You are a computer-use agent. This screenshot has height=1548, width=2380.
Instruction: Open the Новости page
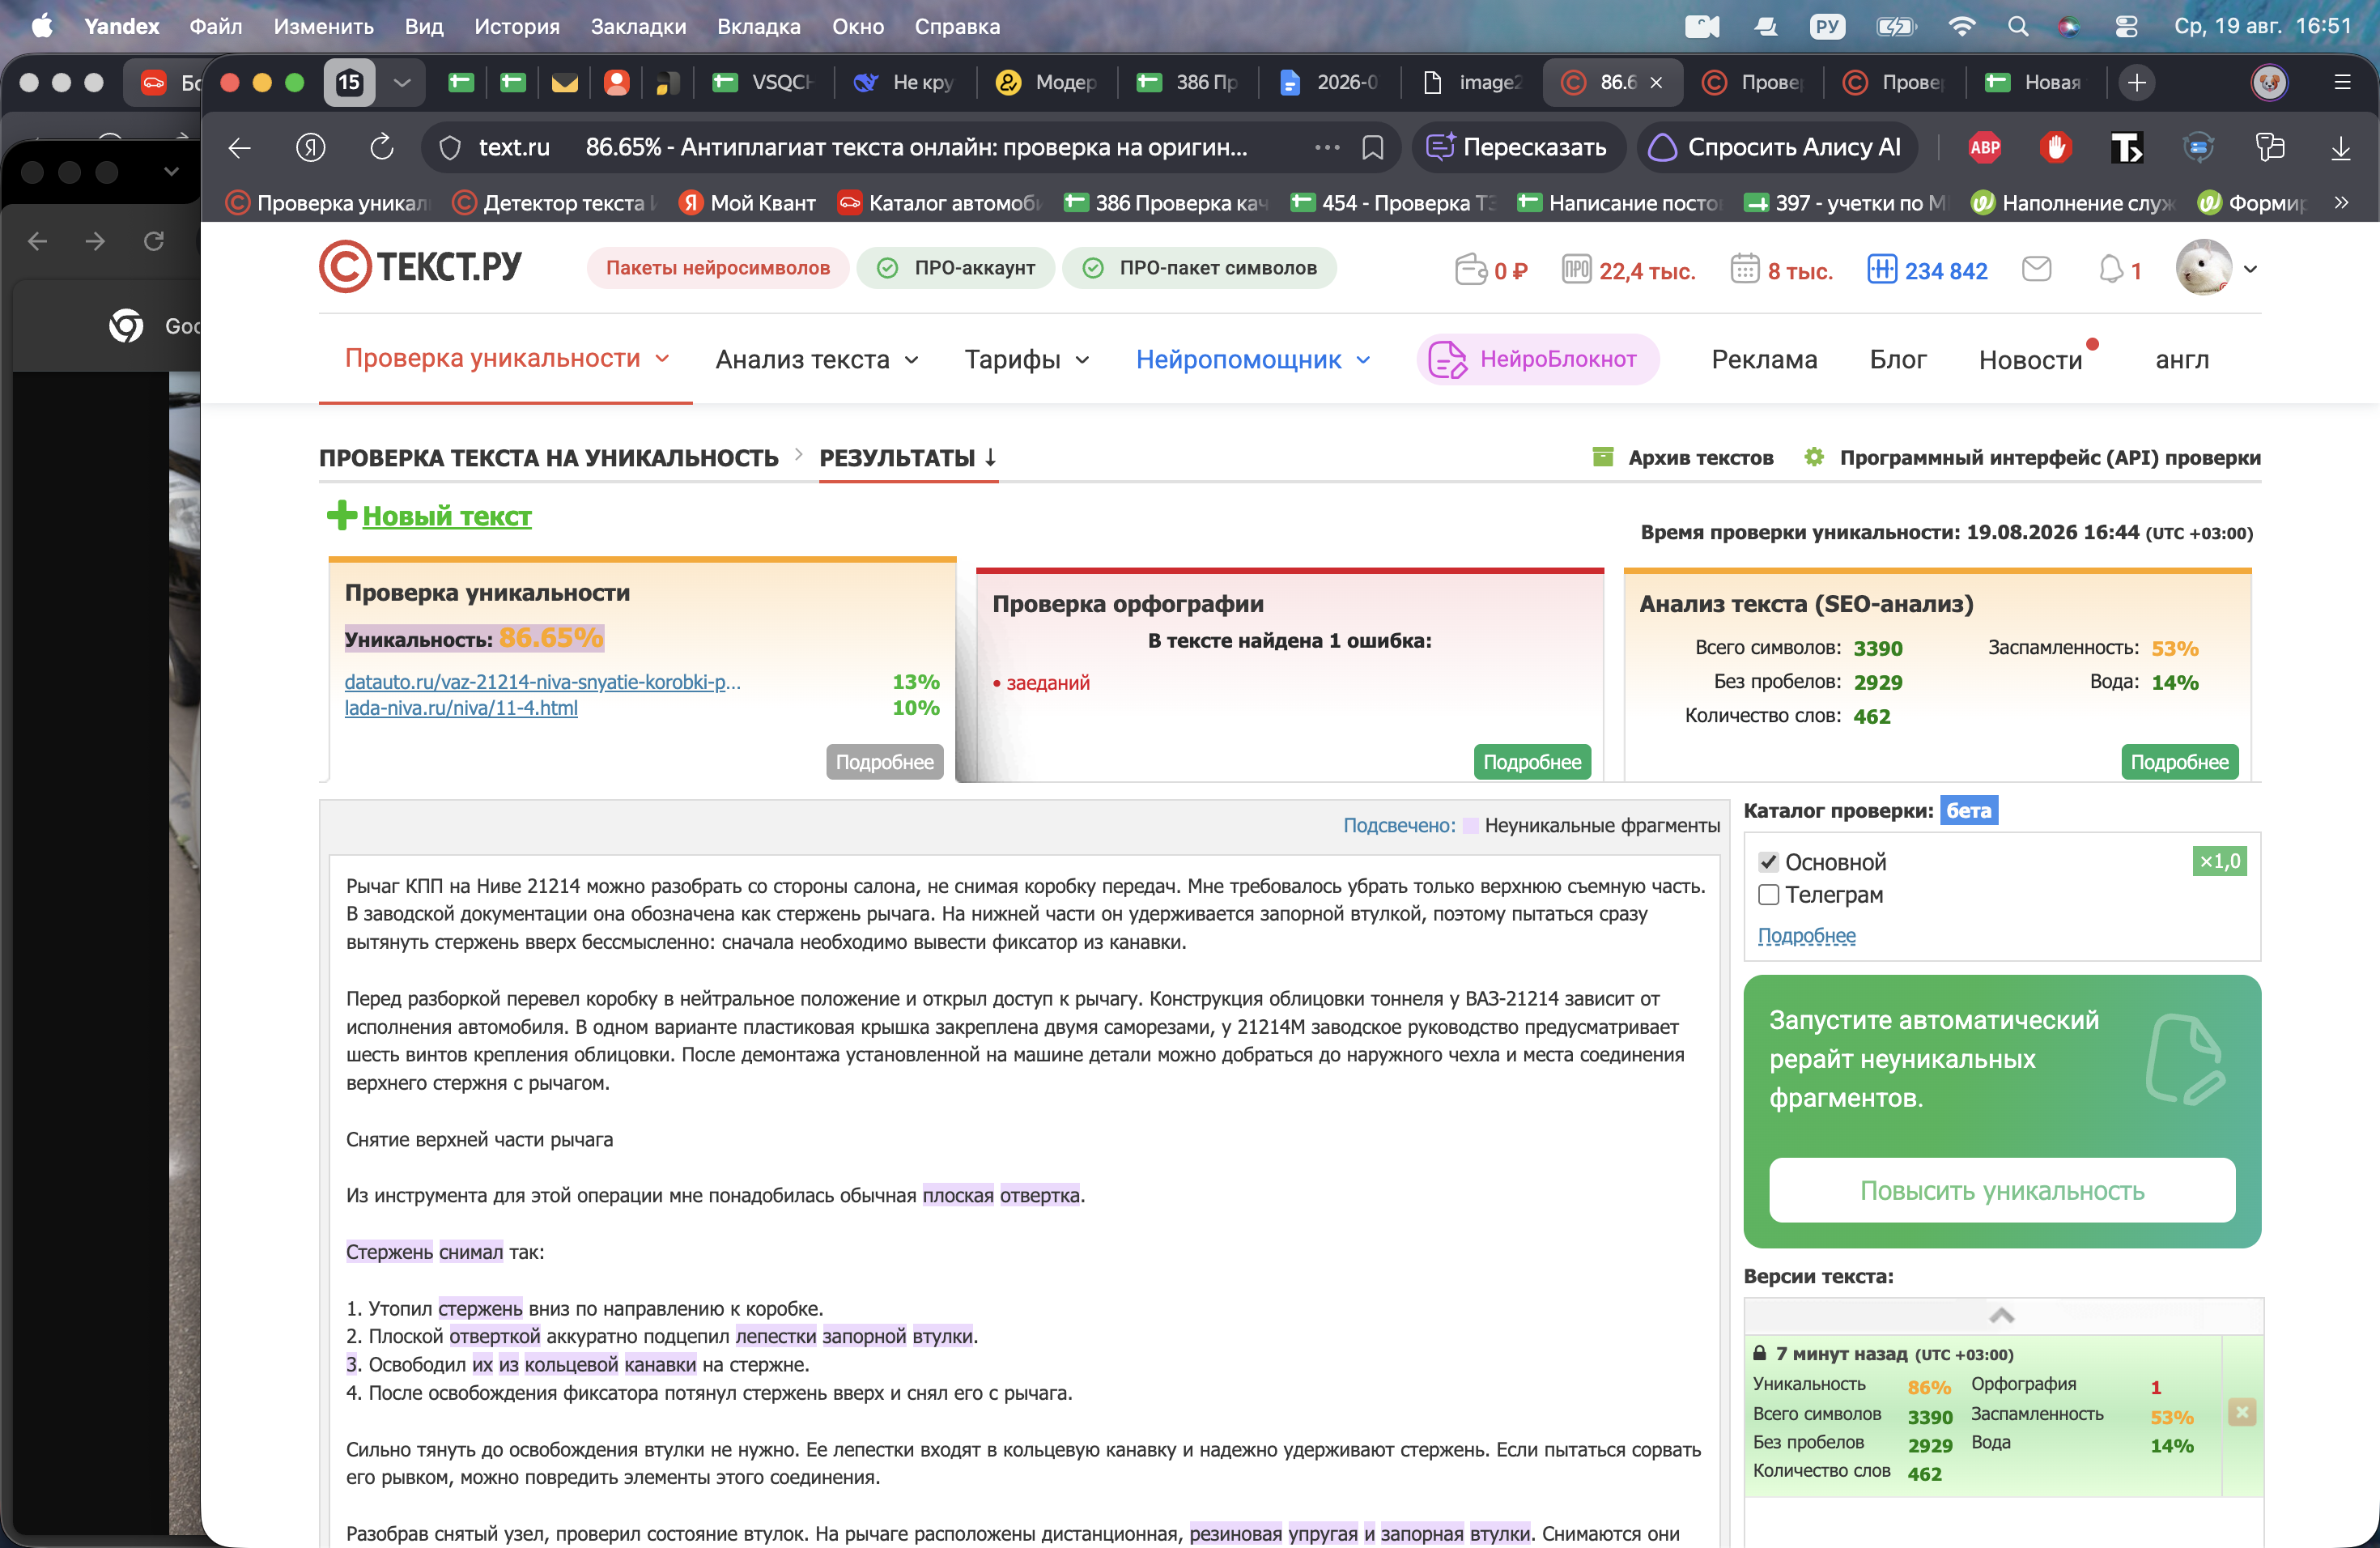tap(2030, 359)
